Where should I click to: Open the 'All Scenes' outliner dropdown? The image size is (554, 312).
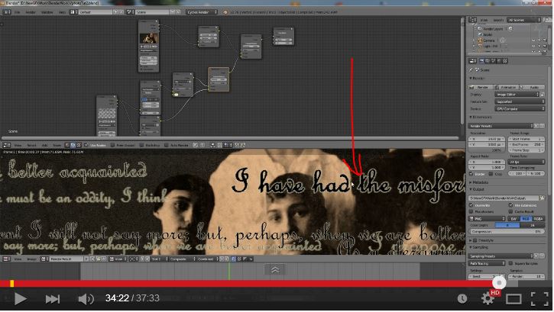pyautogui.click(x=523, y=20)
